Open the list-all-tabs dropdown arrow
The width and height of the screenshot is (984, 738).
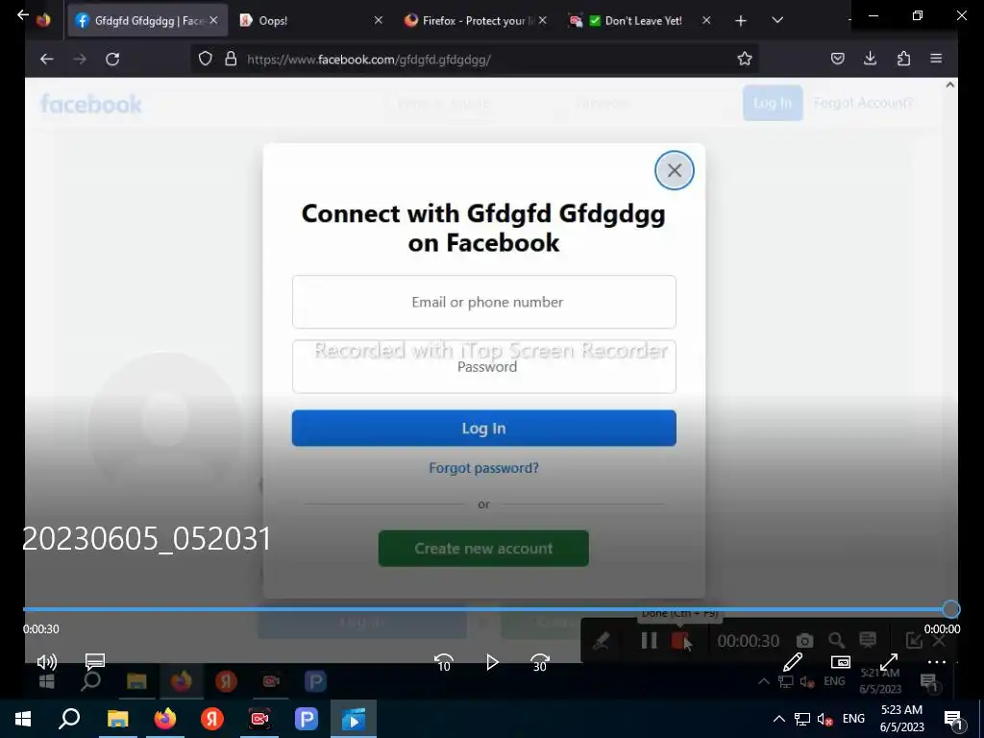coord(777,20)
